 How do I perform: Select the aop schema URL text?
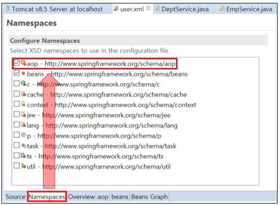click(110, 64)
